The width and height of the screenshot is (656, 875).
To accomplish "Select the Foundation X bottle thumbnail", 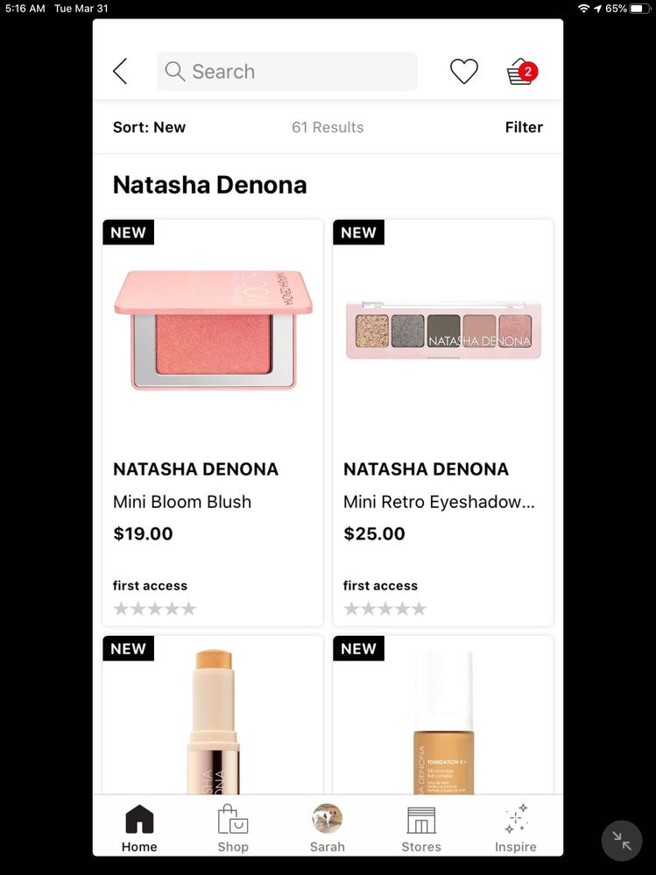I will [443, 723].
